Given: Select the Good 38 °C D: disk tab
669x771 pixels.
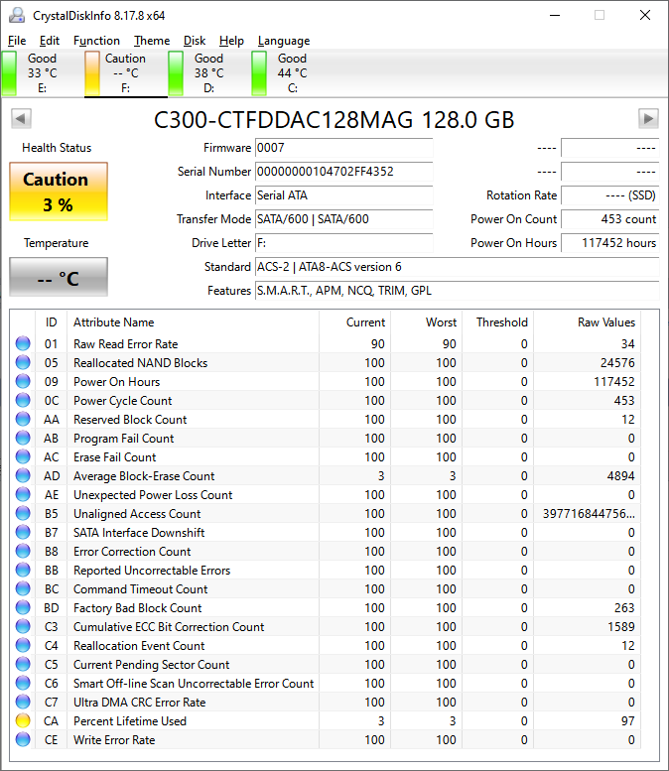Looking at the screenshot, I should [x=209, y=72].
